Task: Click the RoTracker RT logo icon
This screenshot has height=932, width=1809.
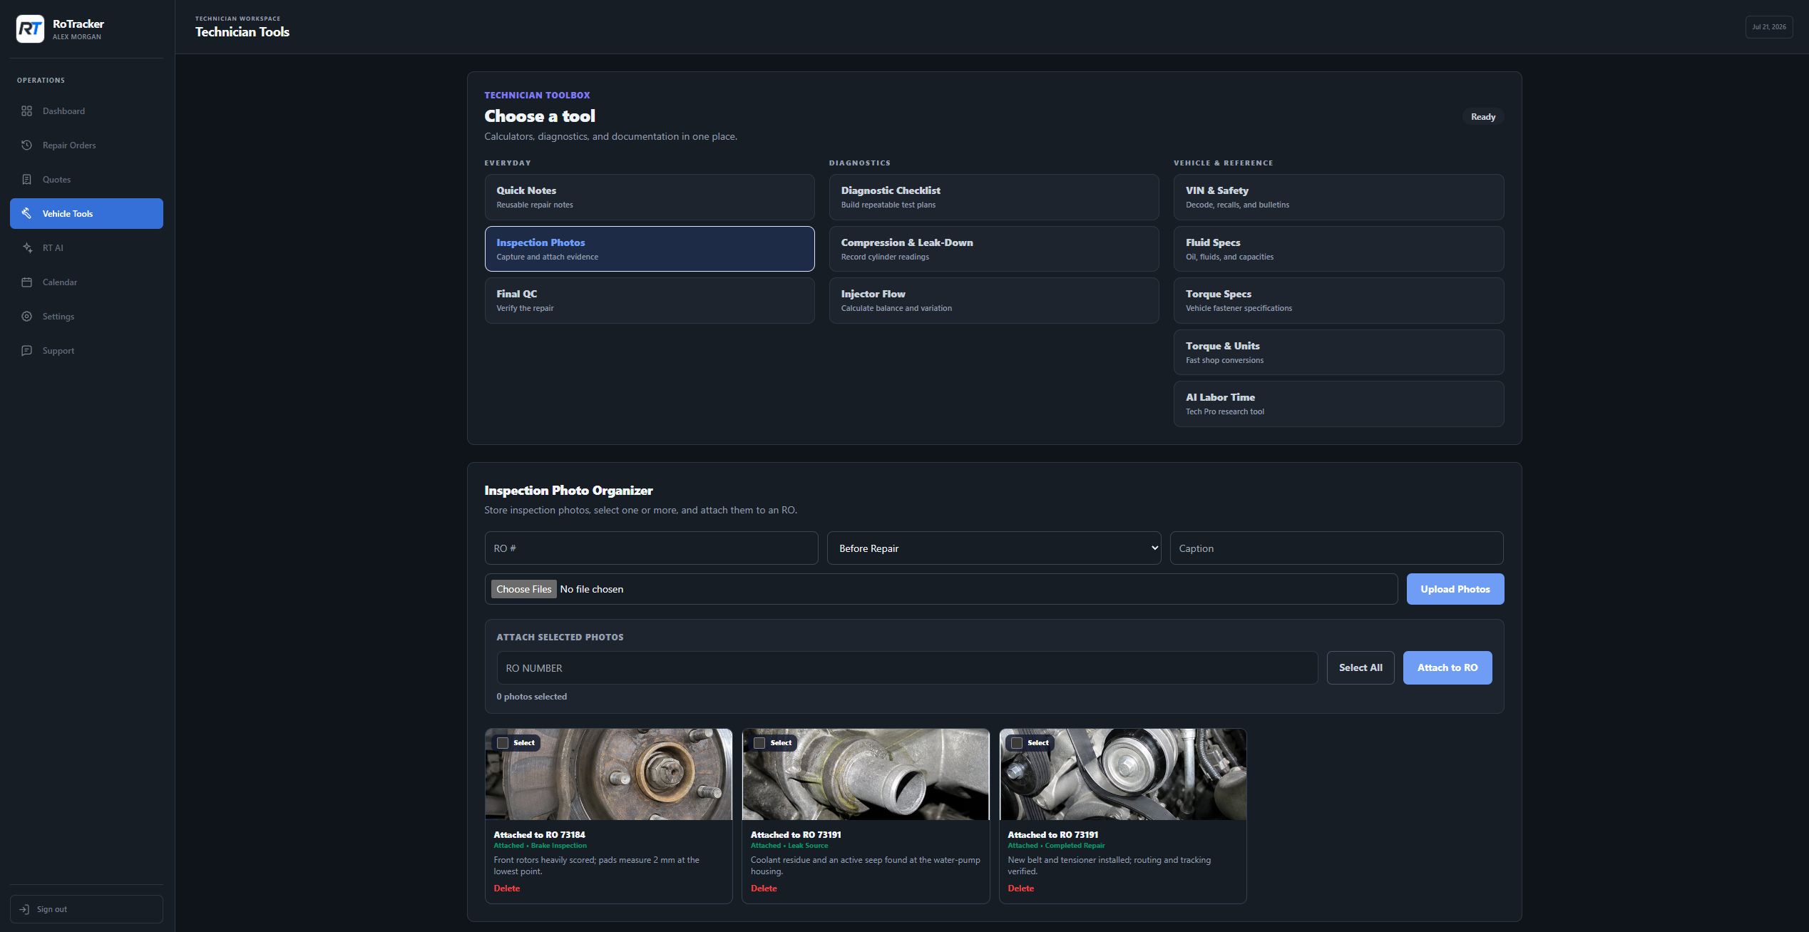Action: (30, 29)
